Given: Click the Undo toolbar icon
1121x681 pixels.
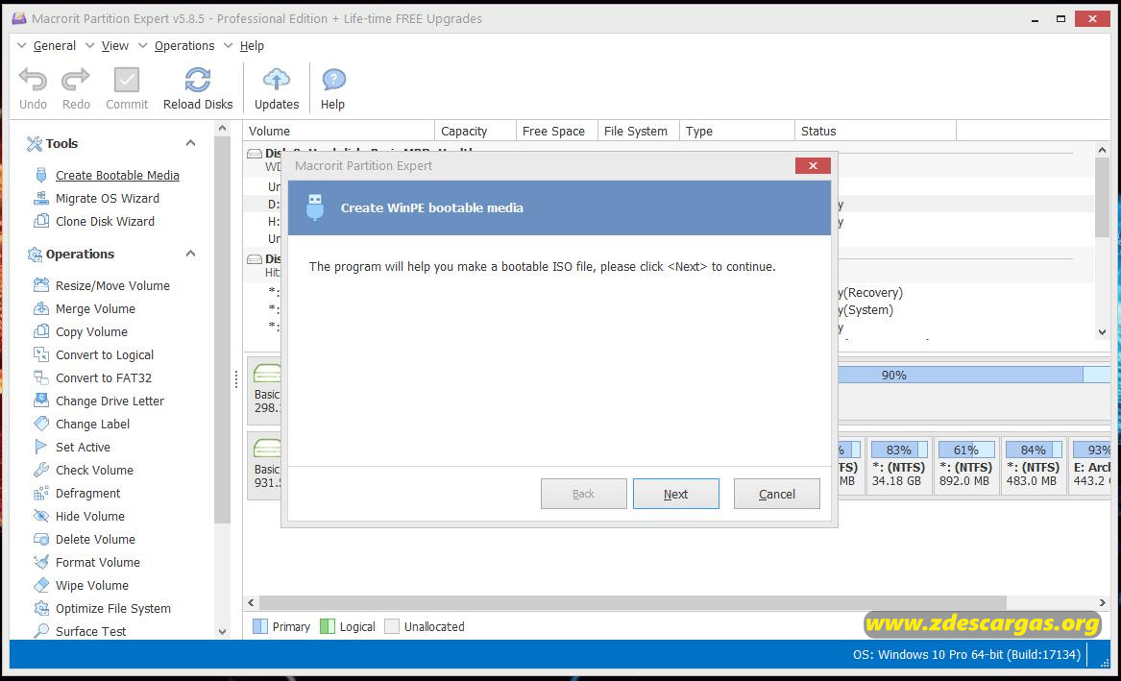Looking at the screenshot, I should coord(33,80).
